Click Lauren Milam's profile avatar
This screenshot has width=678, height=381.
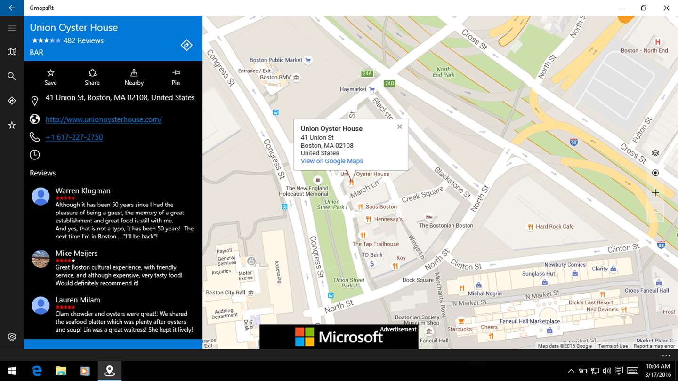pyautogui.click(x=40, y=305)
